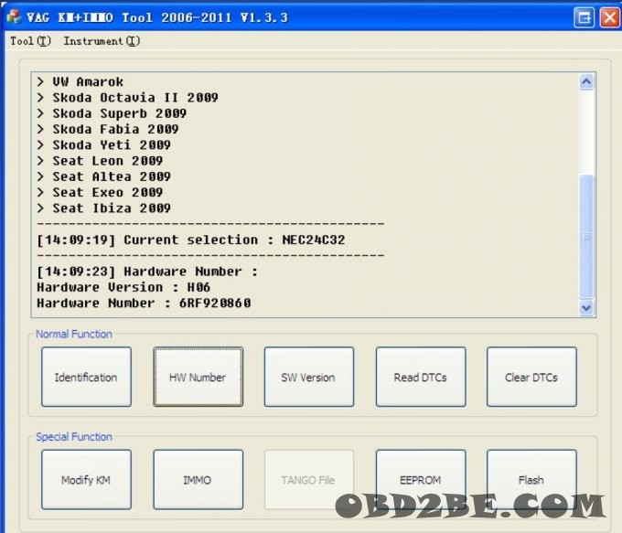
Task: Select 'Skoda Fabia 2009' line
Action: 108,129
